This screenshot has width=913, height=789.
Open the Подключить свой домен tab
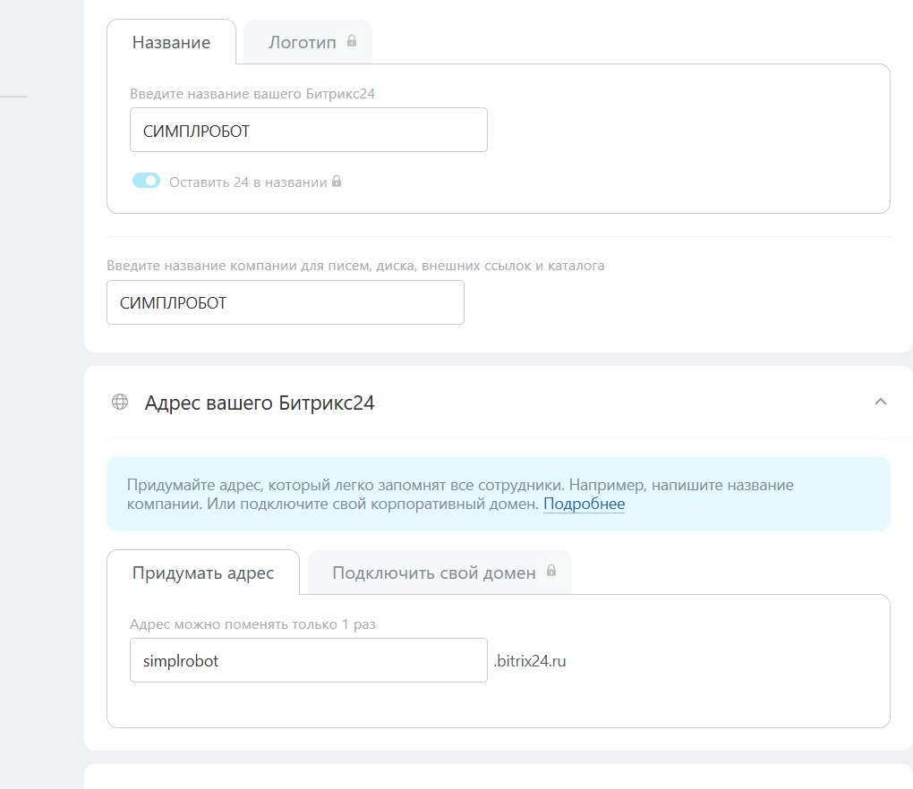[433, 573]
